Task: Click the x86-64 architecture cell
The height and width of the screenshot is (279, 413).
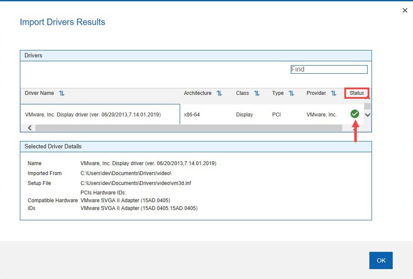Action: point(192,115)
